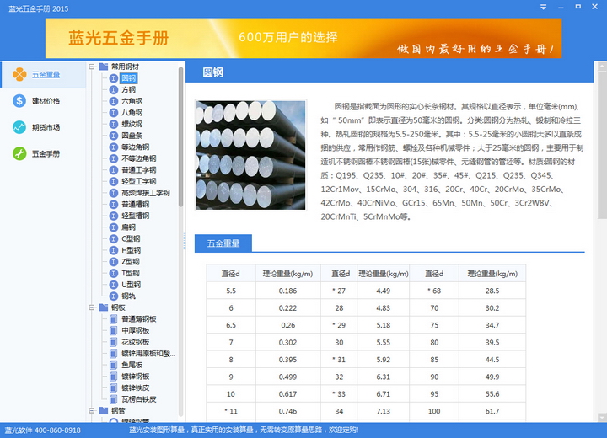Image resolution: width=607 pixels, height=438 pixels.
Task: Click the 蓝光安装图形算量 status bar message
Action: tap(244, 430)
